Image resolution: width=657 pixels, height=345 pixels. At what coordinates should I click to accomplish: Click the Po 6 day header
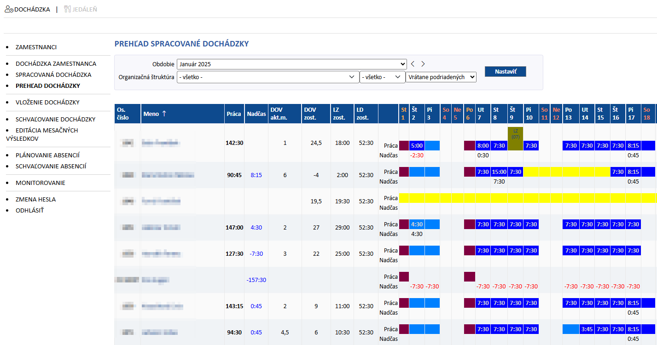(x=469, y=114)
